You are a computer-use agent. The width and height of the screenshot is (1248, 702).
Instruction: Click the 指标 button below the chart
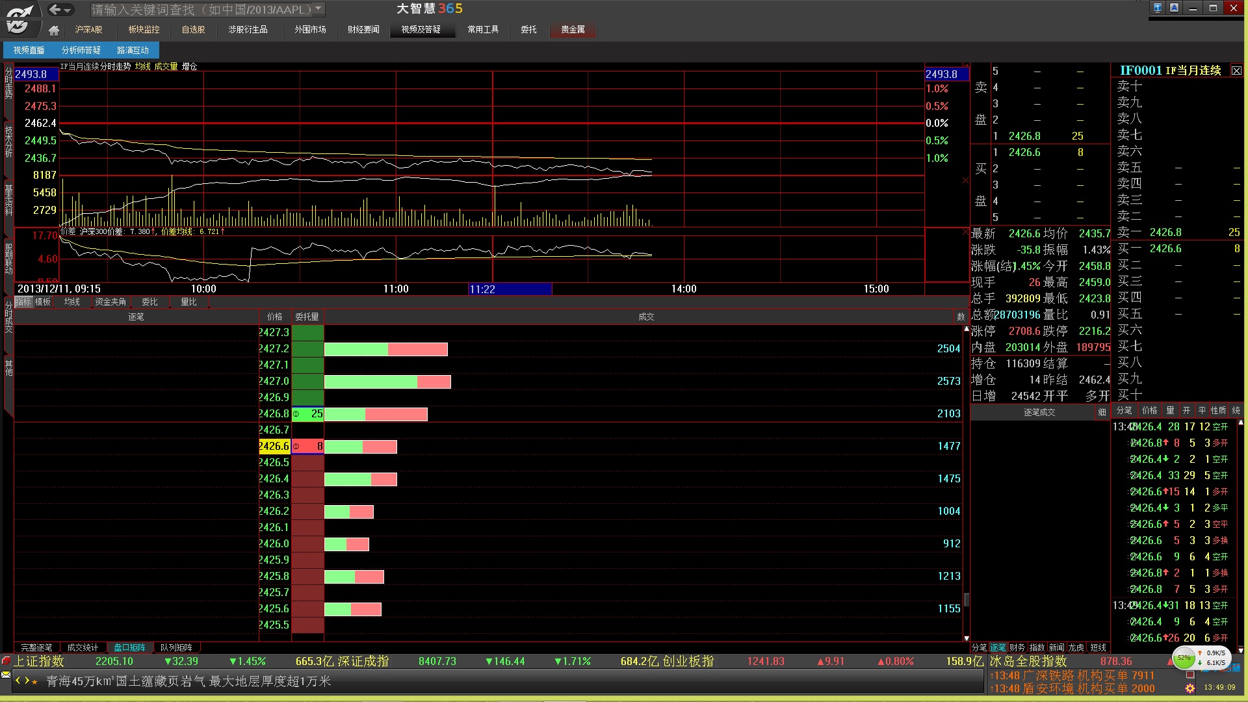[23, 302]
